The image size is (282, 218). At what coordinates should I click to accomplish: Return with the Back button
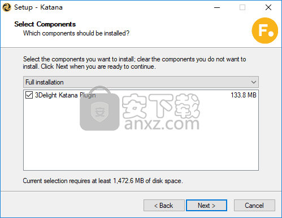164,206
